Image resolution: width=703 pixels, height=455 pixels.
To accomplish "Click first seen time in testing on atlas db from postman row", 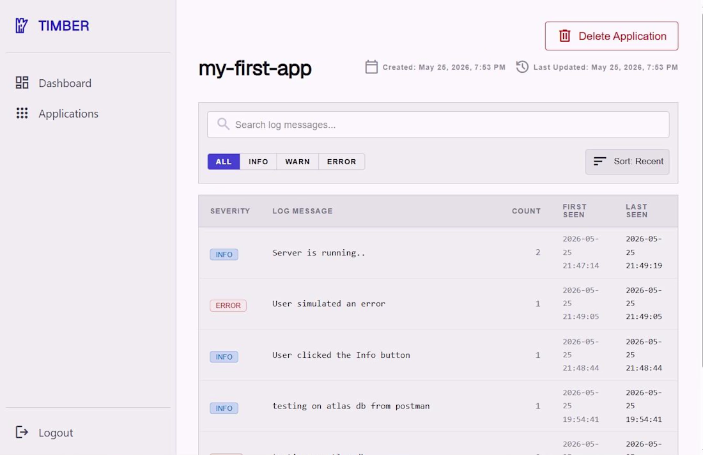I will 580,406.
